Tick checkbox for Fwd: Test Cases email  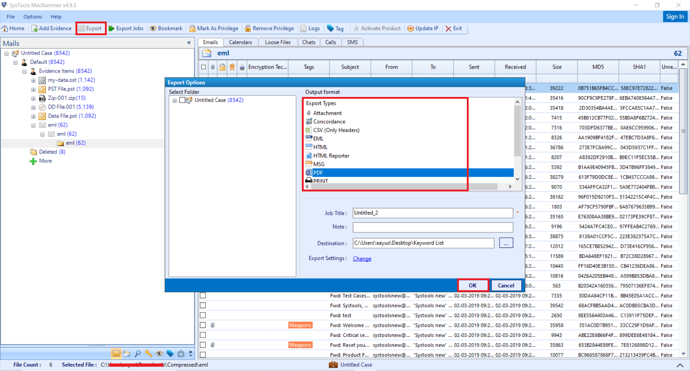click(x=203, y=296)
